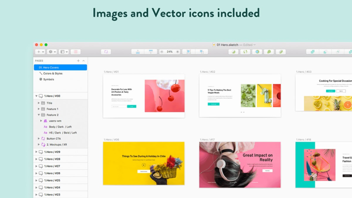Collapse the 1.Hero / #30 artboard
The image size is (352, 198).
[36, 96]
